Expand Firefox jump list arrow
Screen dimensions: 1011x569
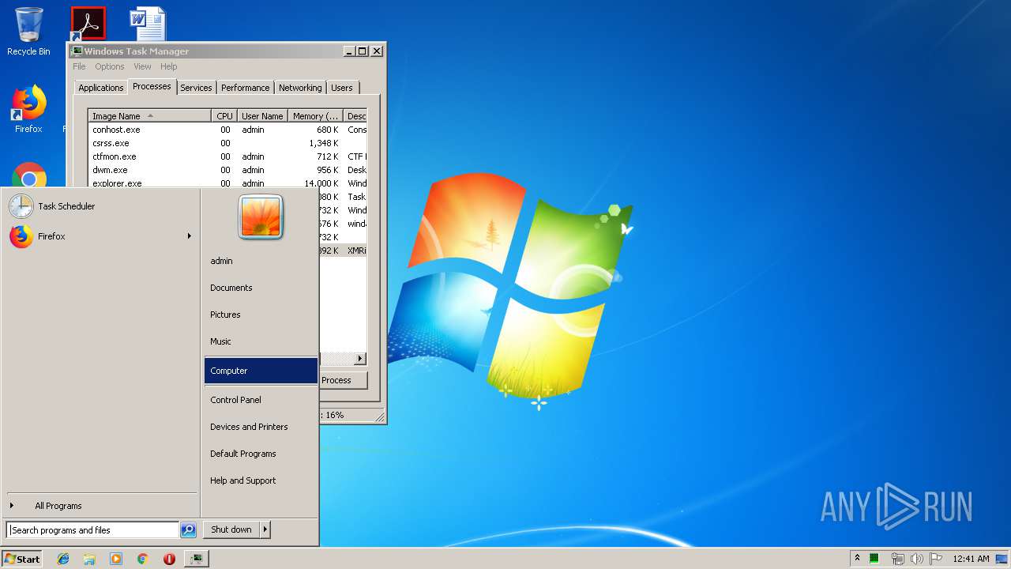tap(190, 236)
